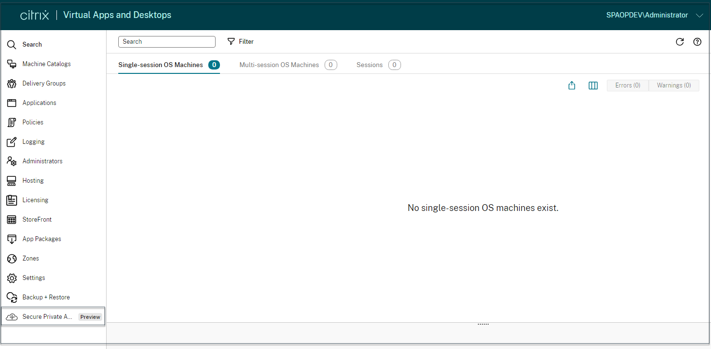Click the Search magnifier icon in sidebar
This screenshot has width=711, height=349.
12,45
